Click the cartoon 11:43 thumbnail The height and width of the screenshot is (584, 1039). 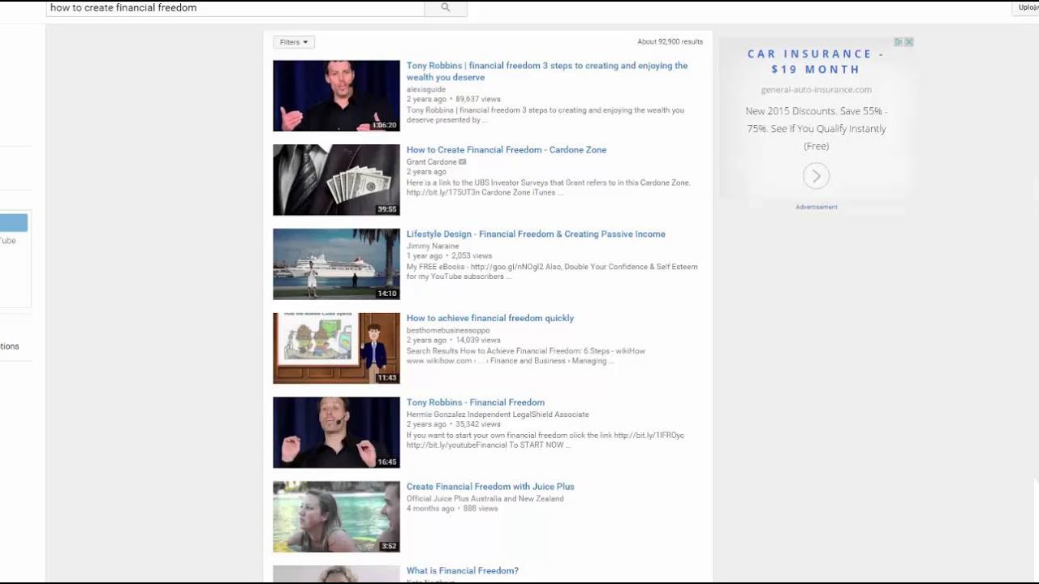tap(336, 349)
